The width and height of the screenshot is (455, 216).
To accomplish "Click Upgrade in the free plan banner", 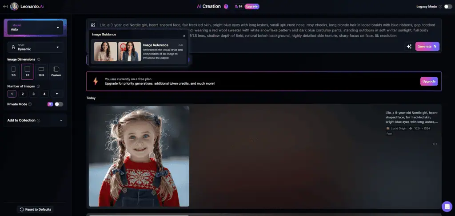I will [x=429, y=81].
